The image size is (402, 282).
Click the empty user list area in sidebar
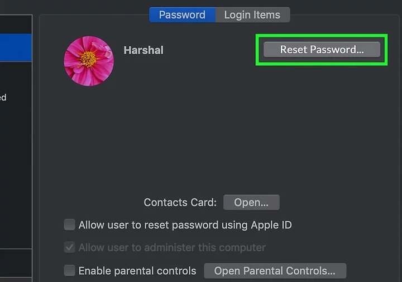point(16,168)
